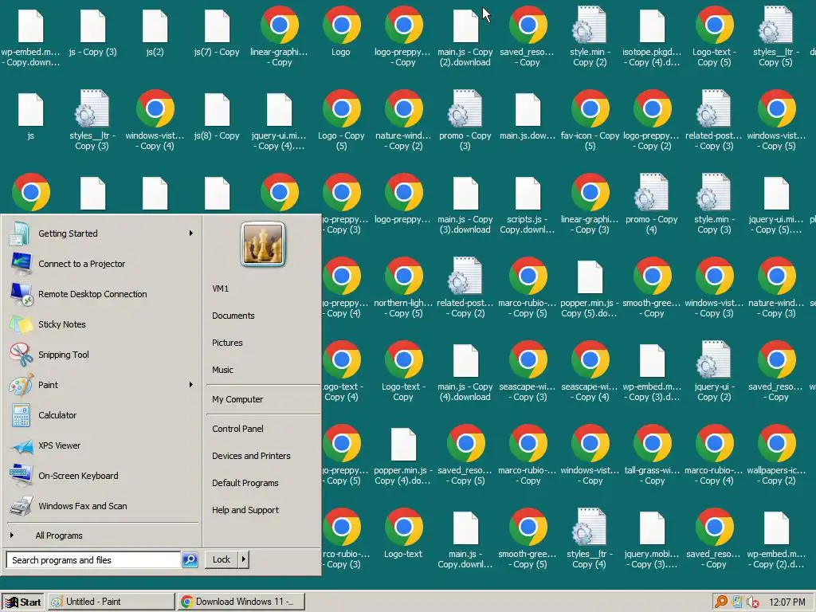Select js(2) file on desktop
Viewport: 816px width, 612px height.
click(155, 32)
